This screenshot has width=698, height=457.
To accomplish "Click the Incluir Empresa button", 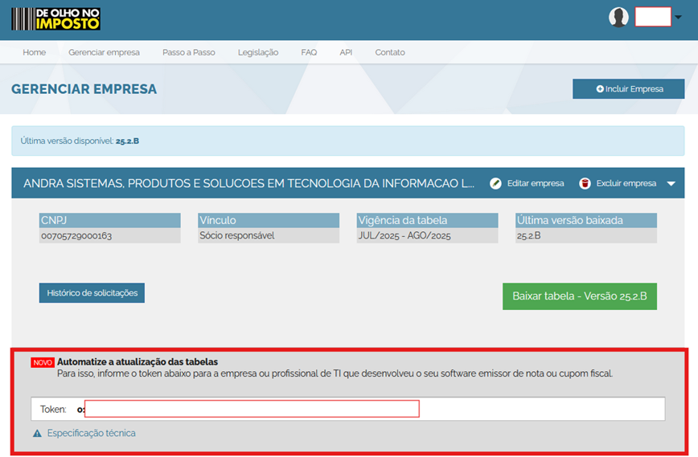I will pos(629,89).
